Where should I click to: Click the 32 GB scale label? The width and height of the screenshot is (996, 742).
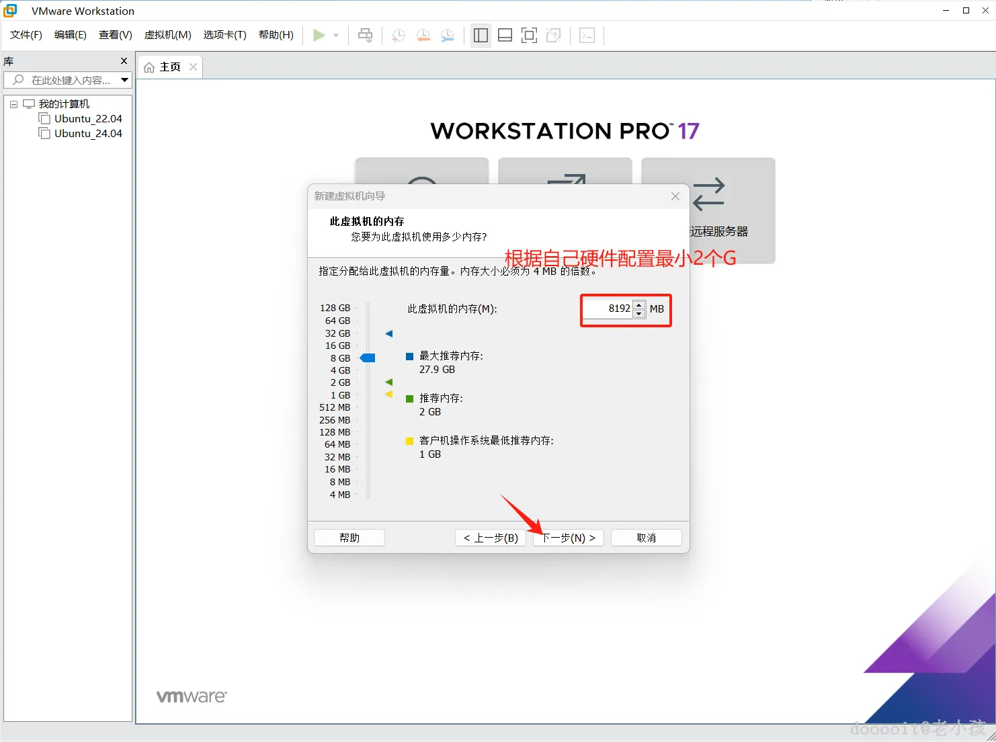338,333
